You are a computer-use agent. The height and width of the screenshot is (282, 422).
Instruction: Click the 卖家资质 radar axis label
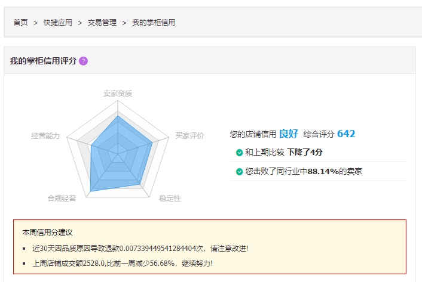point(118,94)
